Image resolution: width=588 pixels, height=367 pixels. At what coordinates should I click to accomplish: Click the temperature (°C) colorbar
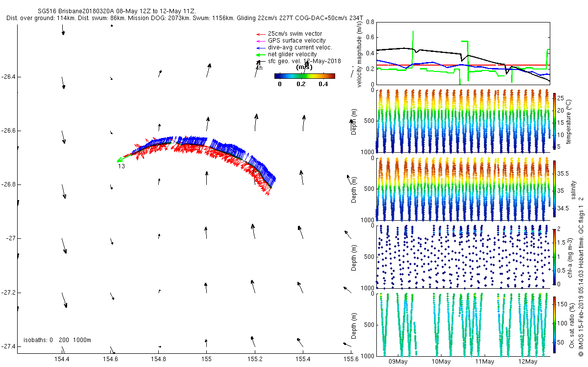coord(555,122)
